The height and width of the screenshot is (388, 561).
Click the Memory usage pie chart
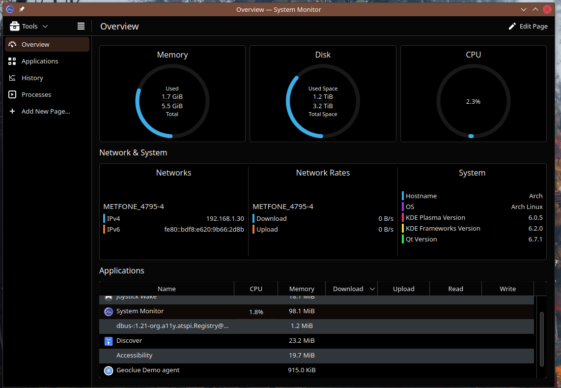pyautogui.click(x=172, y=101)
